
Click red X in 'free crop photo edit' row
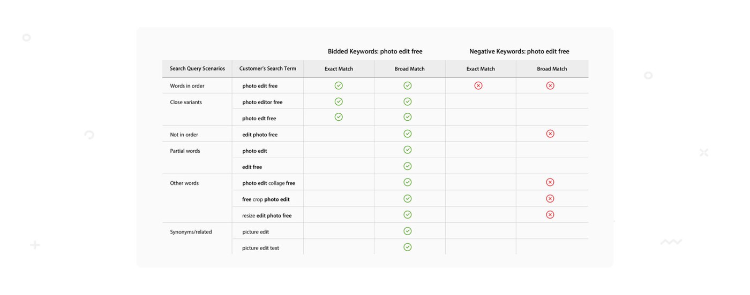550,199
